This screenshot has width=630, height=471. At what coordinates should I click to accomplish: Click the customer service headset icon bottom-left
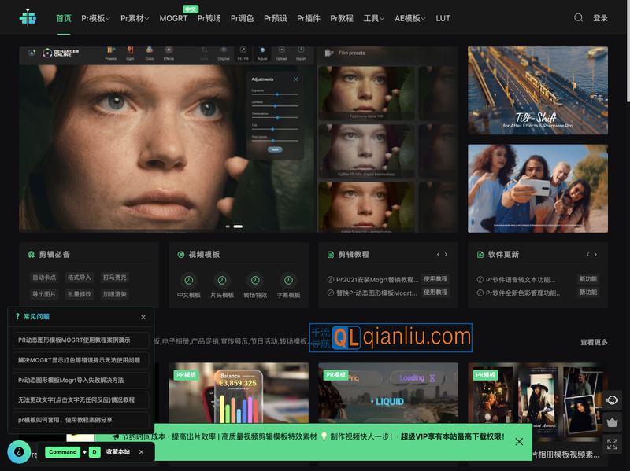pos(20,451)
